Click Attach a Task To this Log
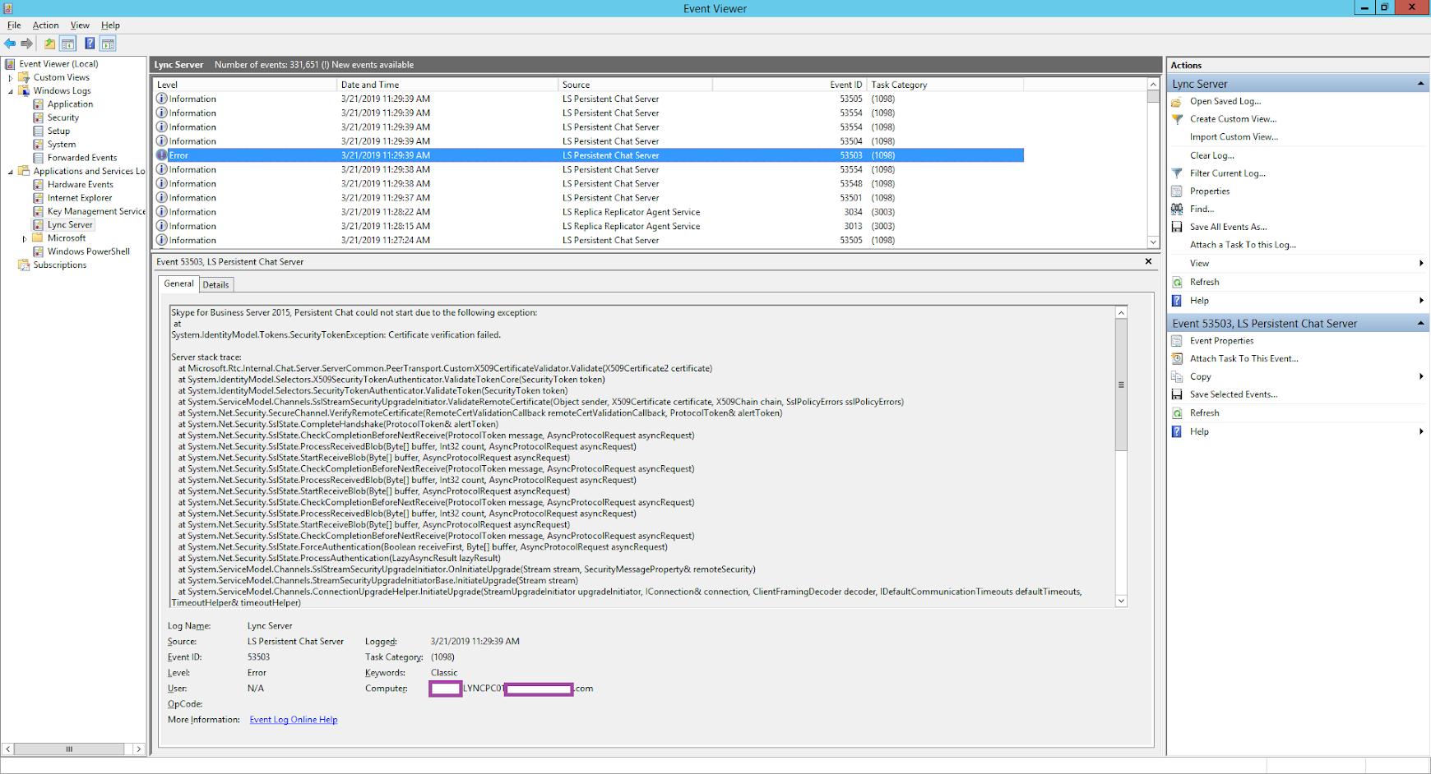 (1243, 245)
